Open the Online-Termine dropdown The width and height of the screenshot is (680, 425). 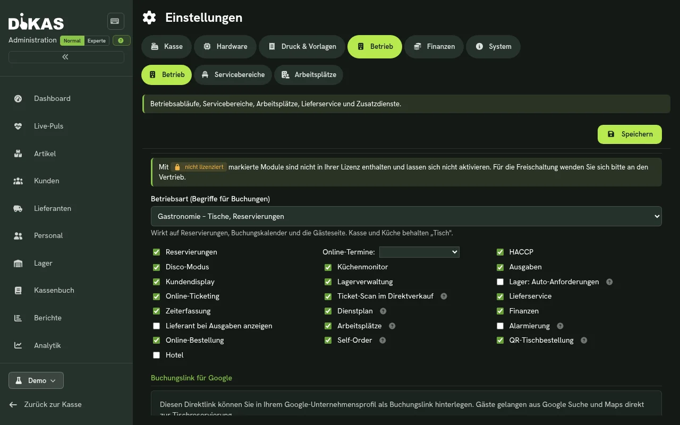[x=419, y=252]
